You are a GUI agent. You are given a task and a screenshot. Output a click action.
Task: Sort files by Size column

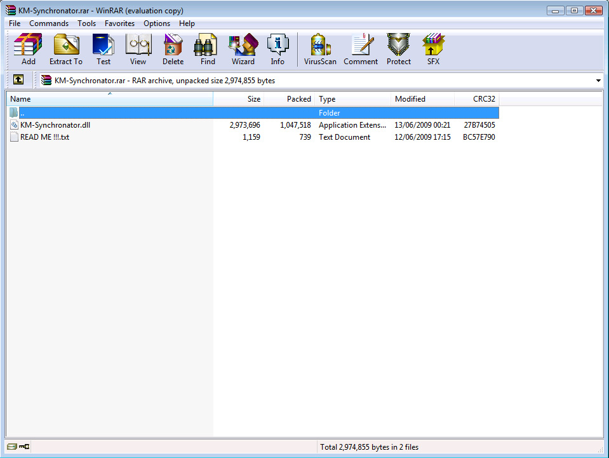tap(239, 98)
